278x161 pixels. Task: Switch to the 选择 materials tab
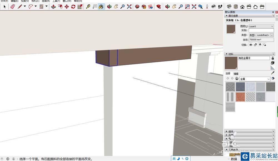[228, 74]
